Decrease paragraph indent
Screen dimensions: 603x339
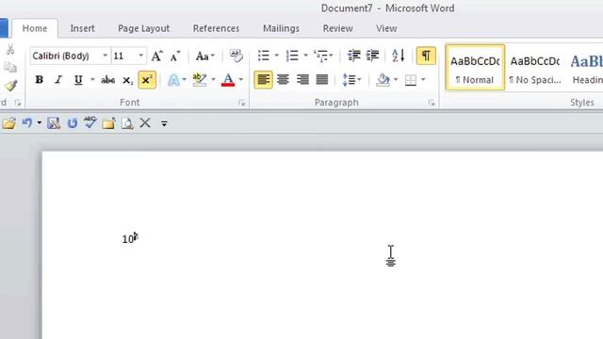[354, 56]
